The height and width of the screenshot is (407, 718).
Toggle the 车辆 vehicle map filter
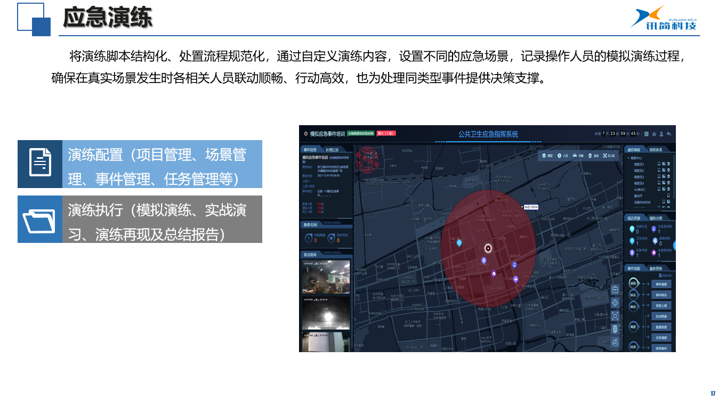(578, 156)
